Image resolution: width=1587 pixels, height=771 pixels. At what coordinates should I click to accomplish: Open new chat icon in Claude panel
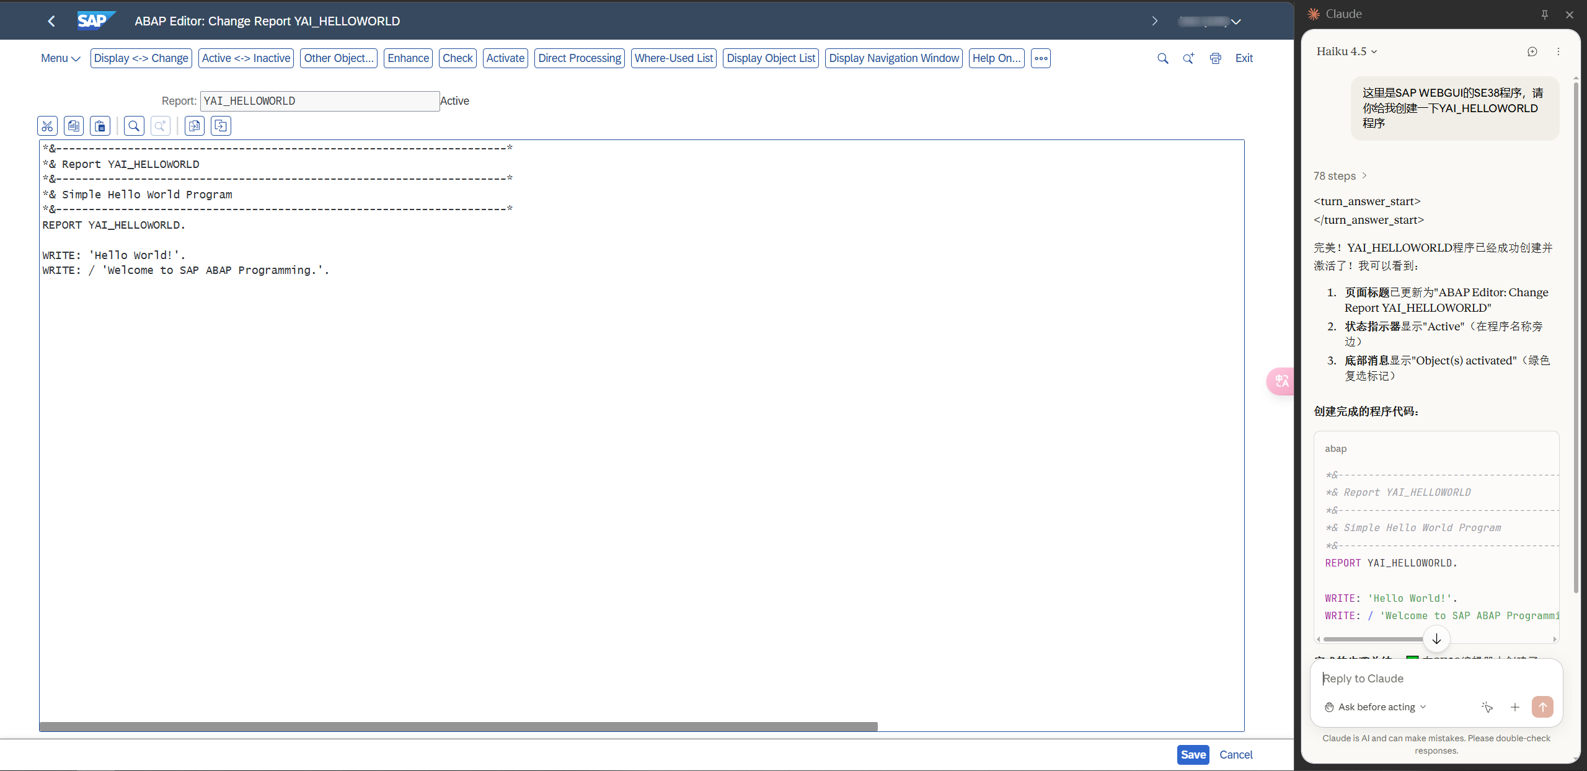[1532, 51]
